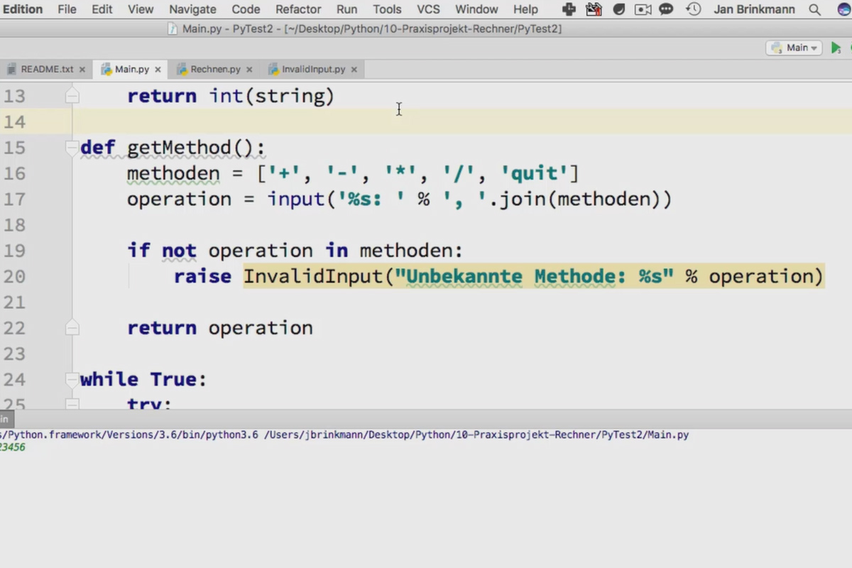This screenshot has width=852, height=568.
Task: Open the Refactor menu
Action: [297, 9]
